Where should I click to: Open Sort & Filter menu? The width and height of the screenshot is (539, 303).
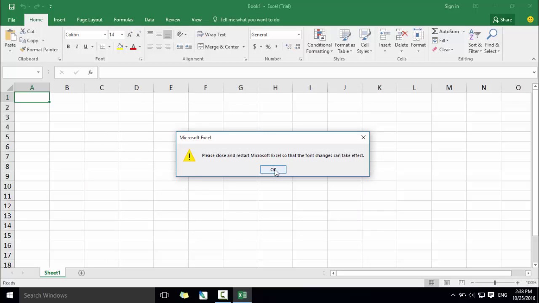[475, 41]
